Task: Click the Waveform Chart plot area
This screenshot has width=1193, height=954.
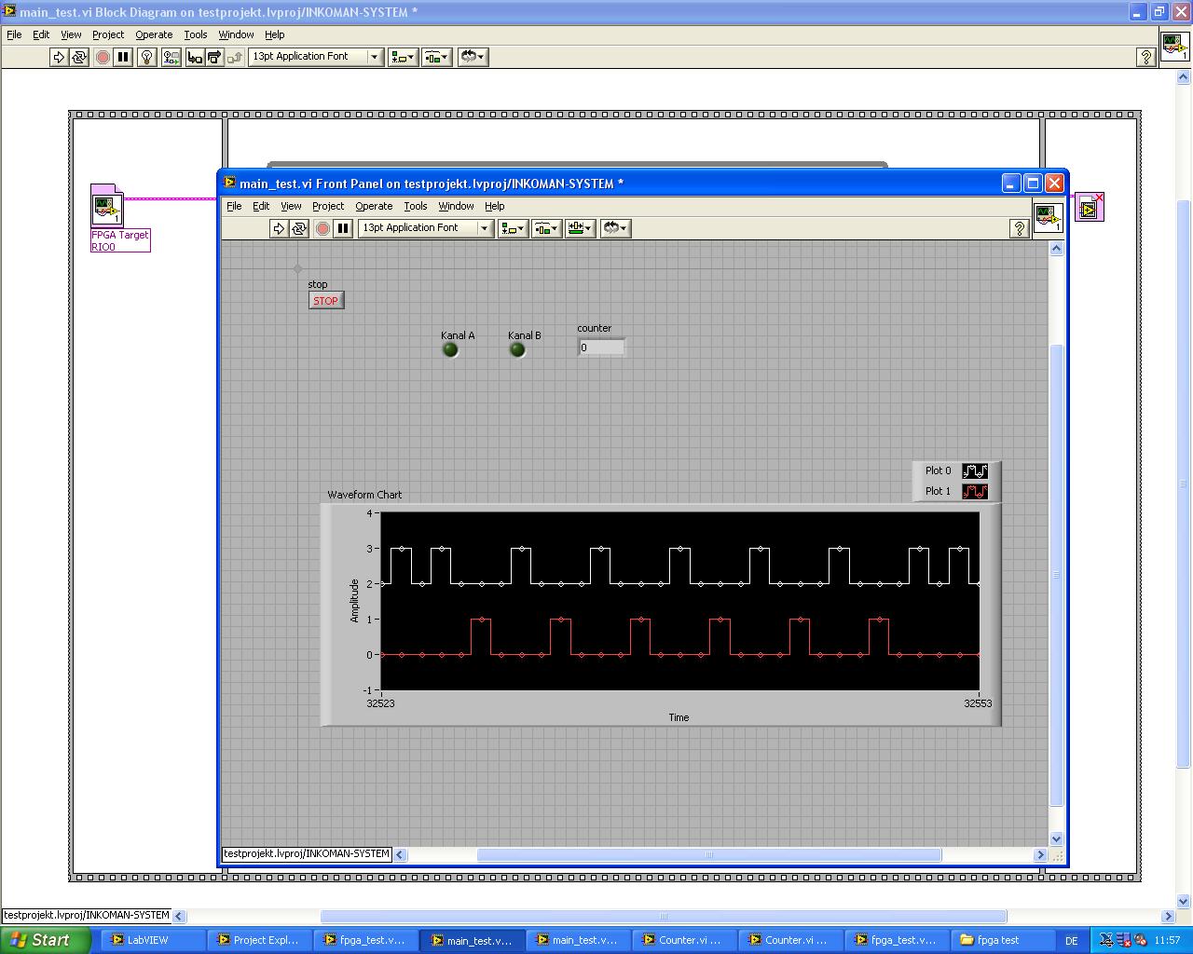Action: (680, 601)
